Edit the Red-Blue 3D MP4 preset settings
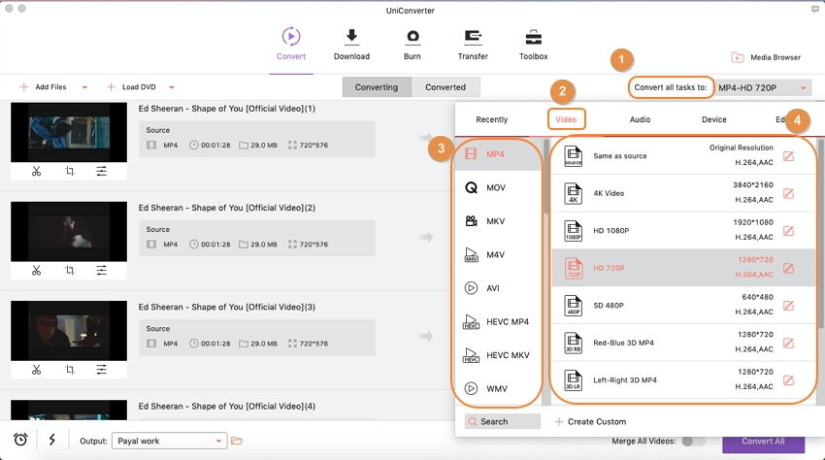Viewport: 825px width, 460px height. (788, 343)
